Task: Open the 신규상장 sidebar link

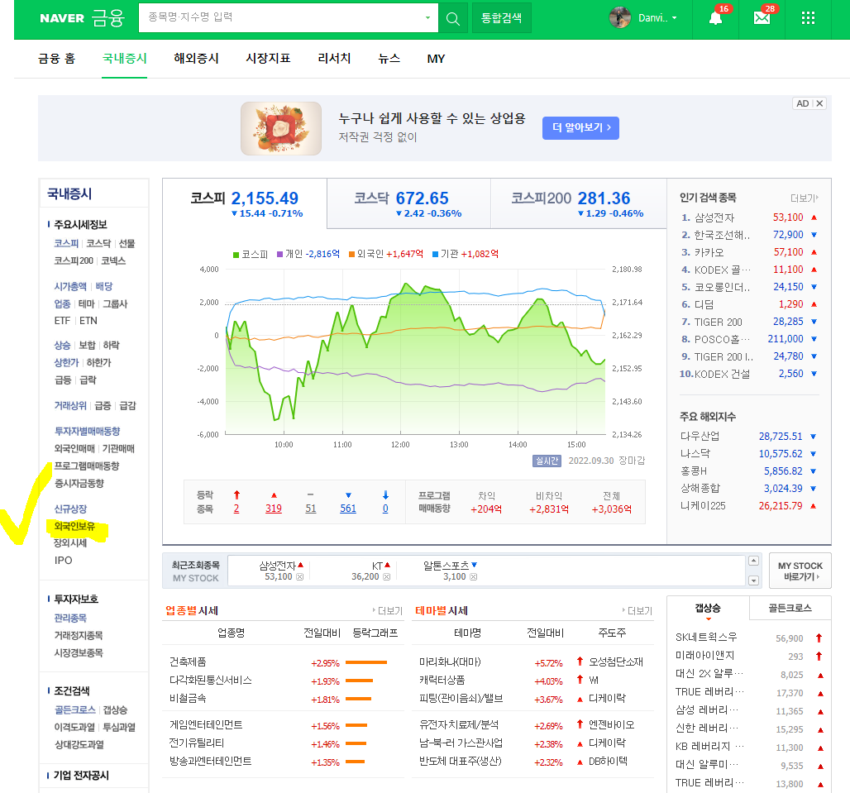Action: [x=70, y=509]
